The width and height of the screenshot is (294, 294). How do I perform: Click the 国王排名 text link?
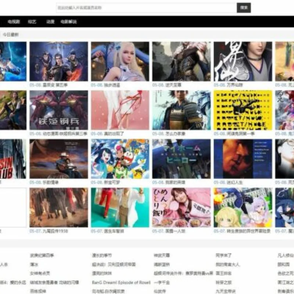(223, 273)
